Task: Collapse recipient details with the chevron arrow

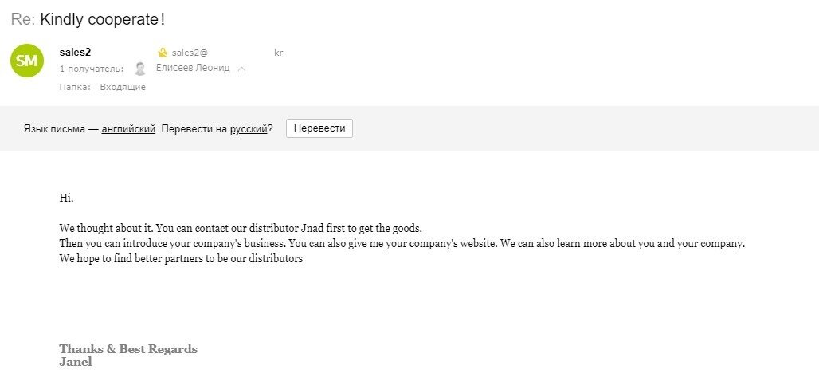Action: coord(241,69)
